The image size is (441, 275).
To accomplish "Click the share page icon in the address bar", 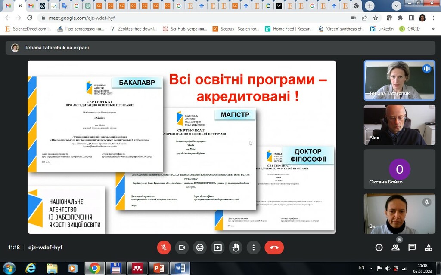I will coord(364,18).
